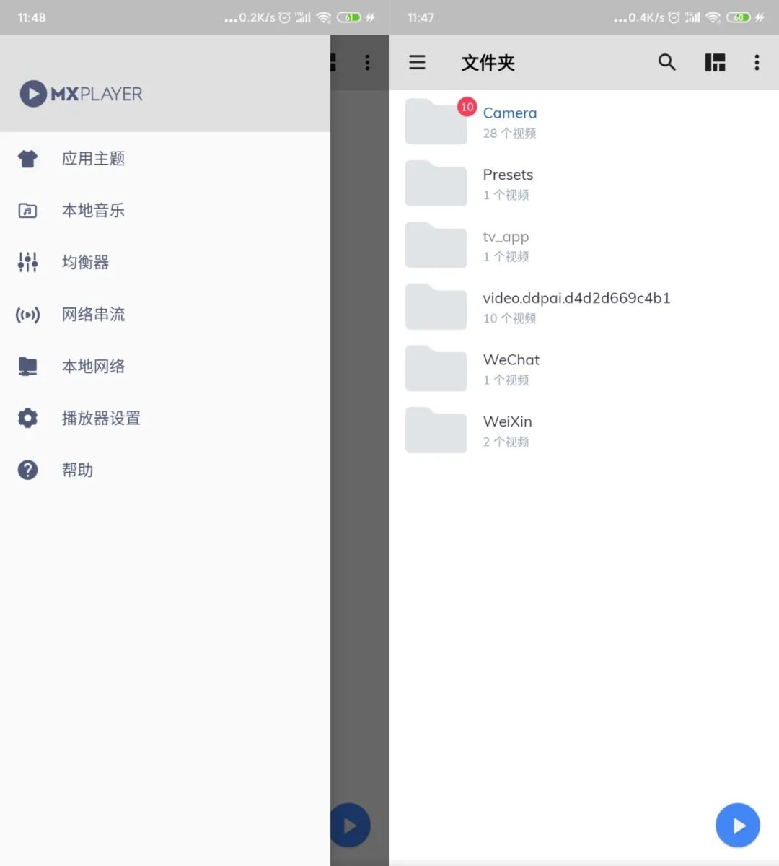Tap the battery indicator at 11:47
This screenshot has height=866, width=779.
click(739, 17)
